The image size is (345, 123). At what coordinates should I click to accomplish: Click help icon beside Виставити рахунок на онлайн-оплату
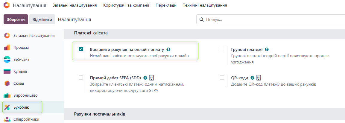(x=168, y=49)
